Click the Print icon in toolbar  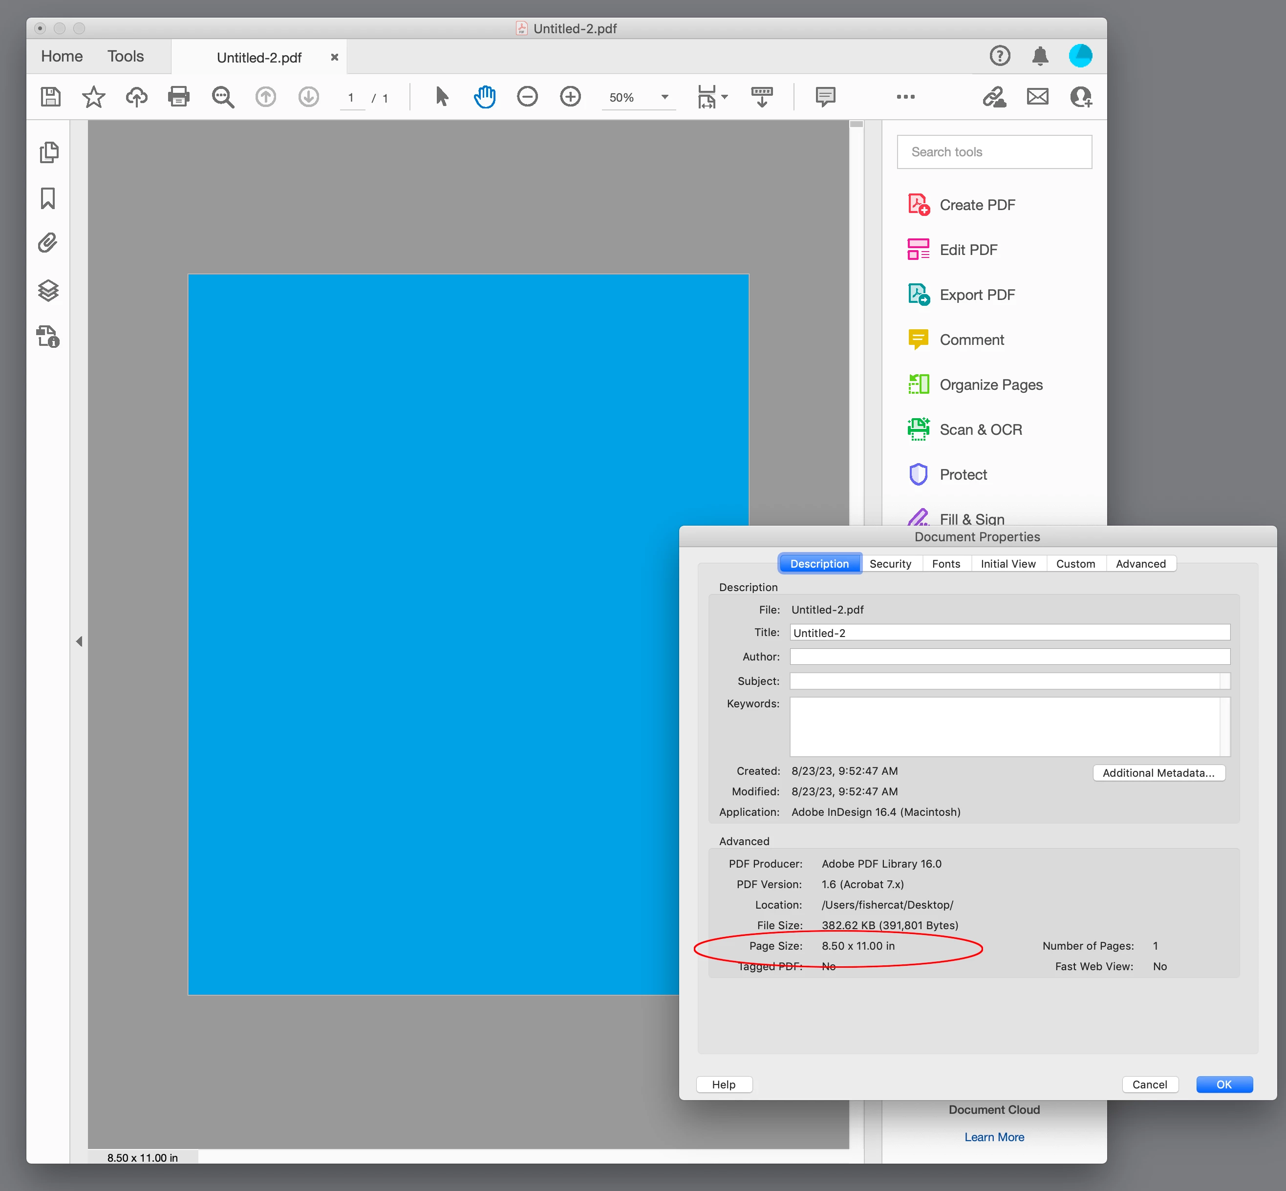[178, 97]
